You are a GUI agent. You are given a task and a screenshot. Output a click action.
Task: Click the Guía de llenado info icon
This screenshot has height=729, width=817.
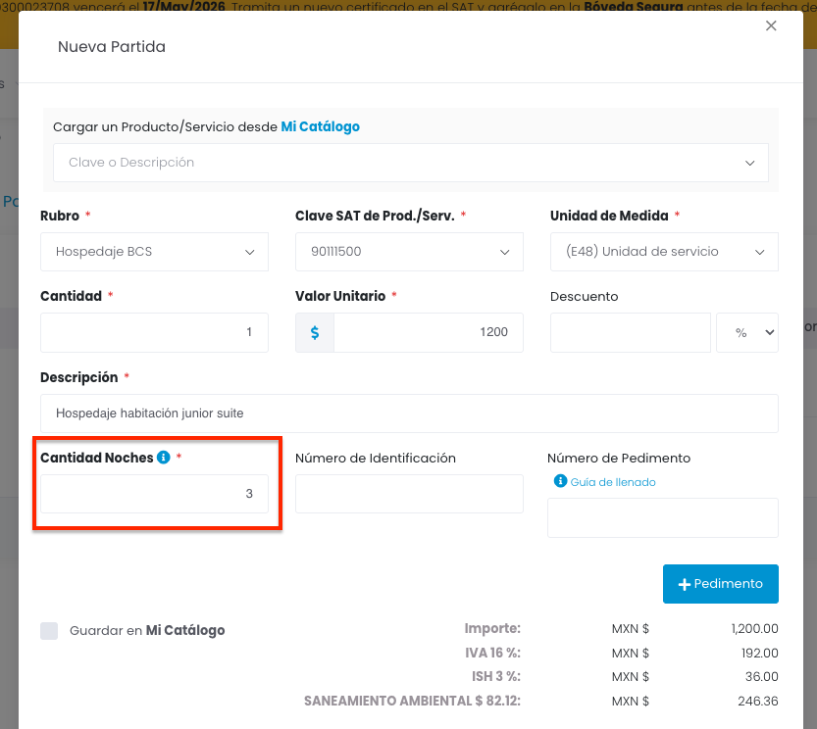click(x=560, y=481)
